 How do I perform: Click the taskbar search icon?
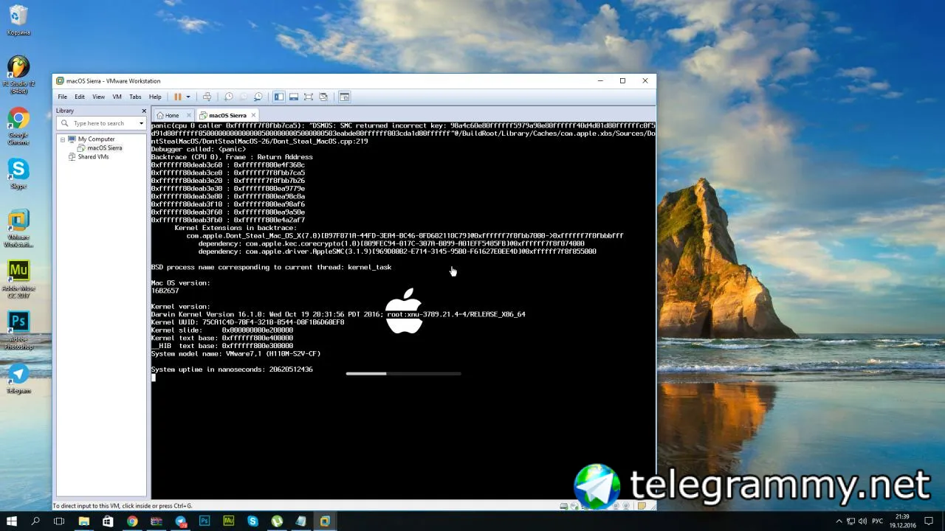pyautogui.click(x=35, y=521)
